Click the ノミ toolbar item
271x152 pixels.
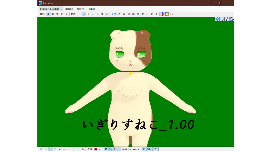(x=100, y=149)
